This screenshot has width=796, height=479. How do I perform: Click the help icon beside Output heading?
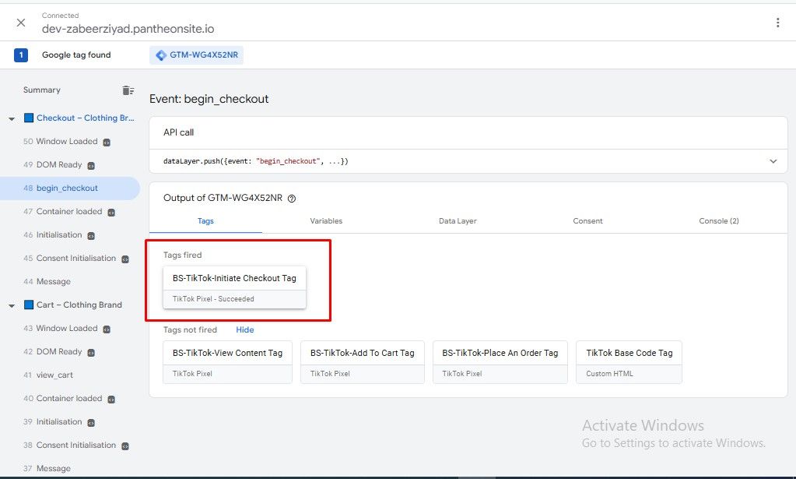(x=292, y=199)
